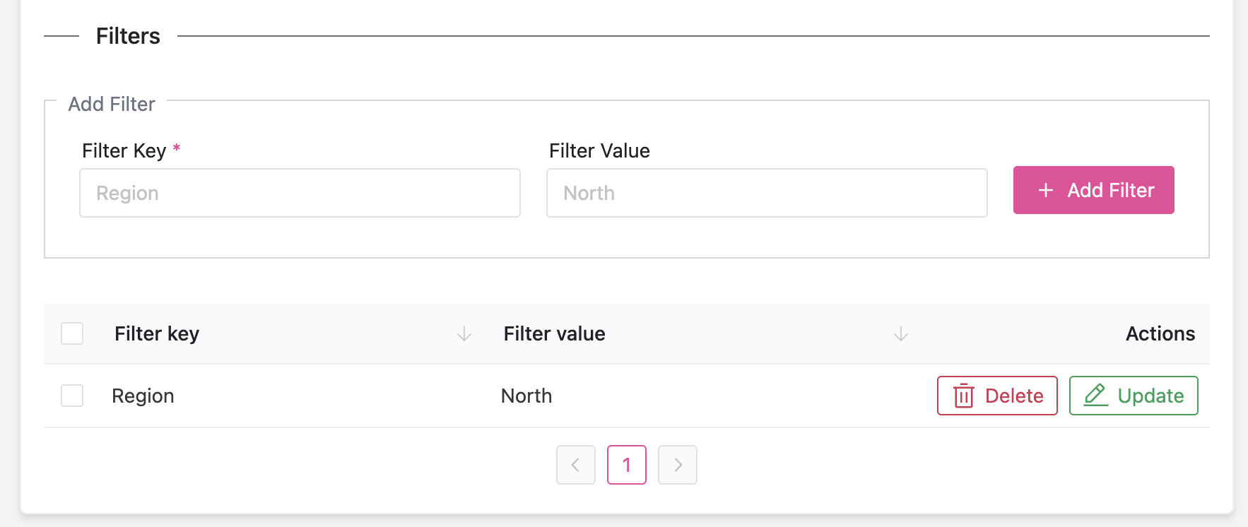The width and height of the screenshot is (1248, 527).
Task: Click the Actions column header
Action: click(1160, 333)
